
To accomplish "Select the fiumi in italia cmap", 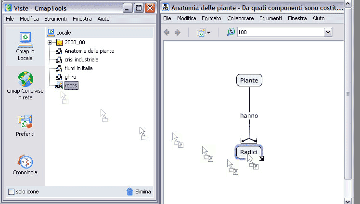I will pyautogui.click(x=78, y=68).
